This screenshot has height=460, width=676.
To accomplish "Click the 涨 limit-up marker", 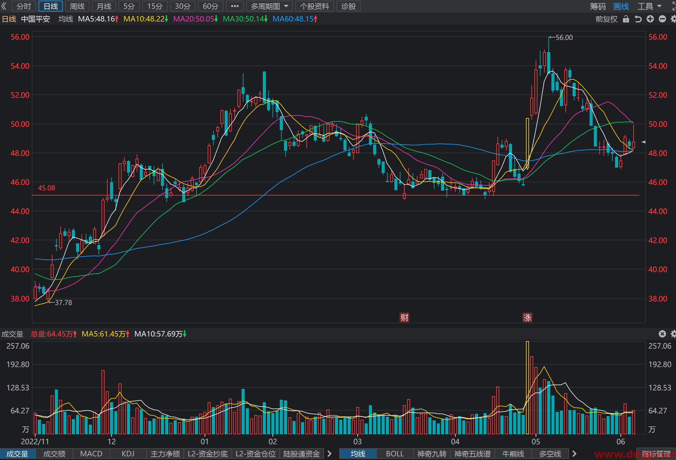I will point(527,317).
